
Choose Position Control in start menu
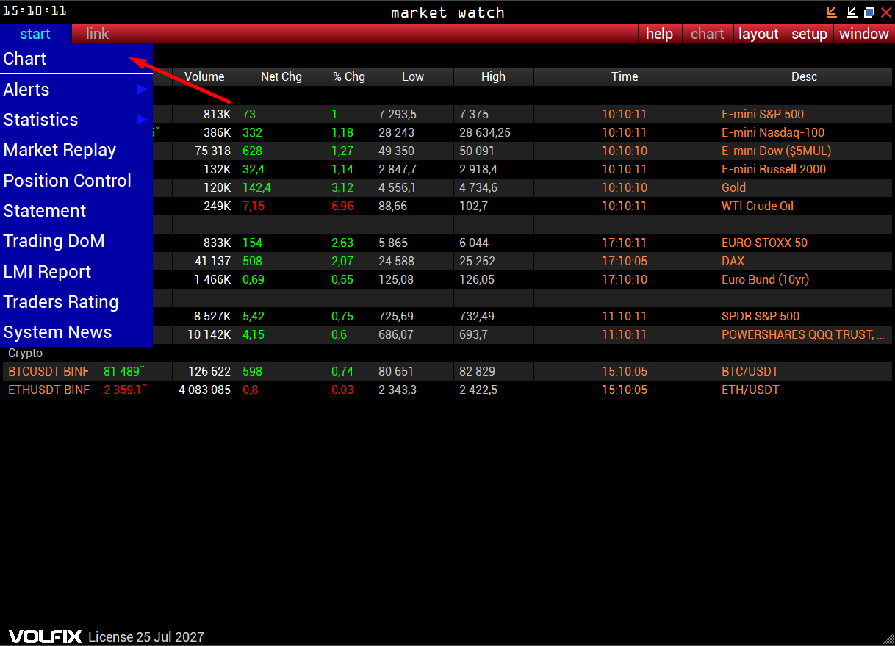pos(76,181)
